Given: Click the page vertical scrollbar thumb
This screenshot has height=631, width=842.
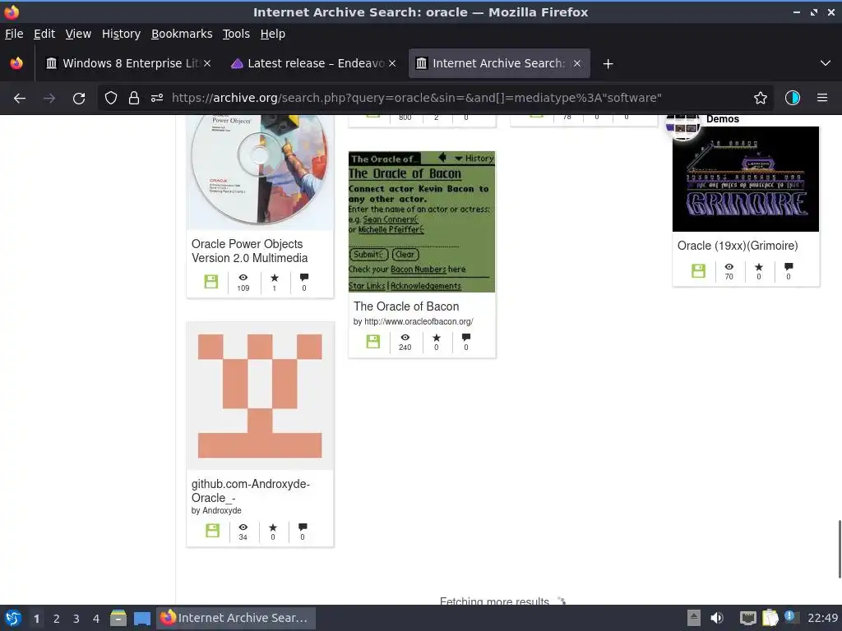Looking at the screenshot, I should pos(840,549).
